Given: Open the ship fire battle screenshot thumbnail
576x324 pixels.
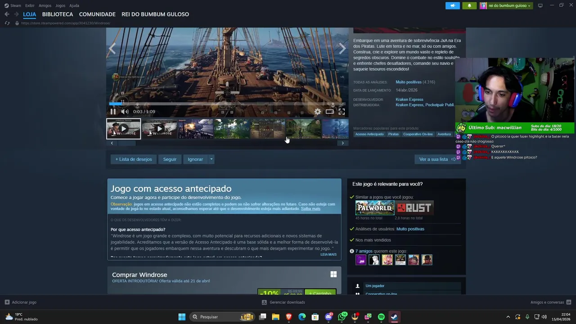Looking at the screenshot, I should click(x=195, y=129).
